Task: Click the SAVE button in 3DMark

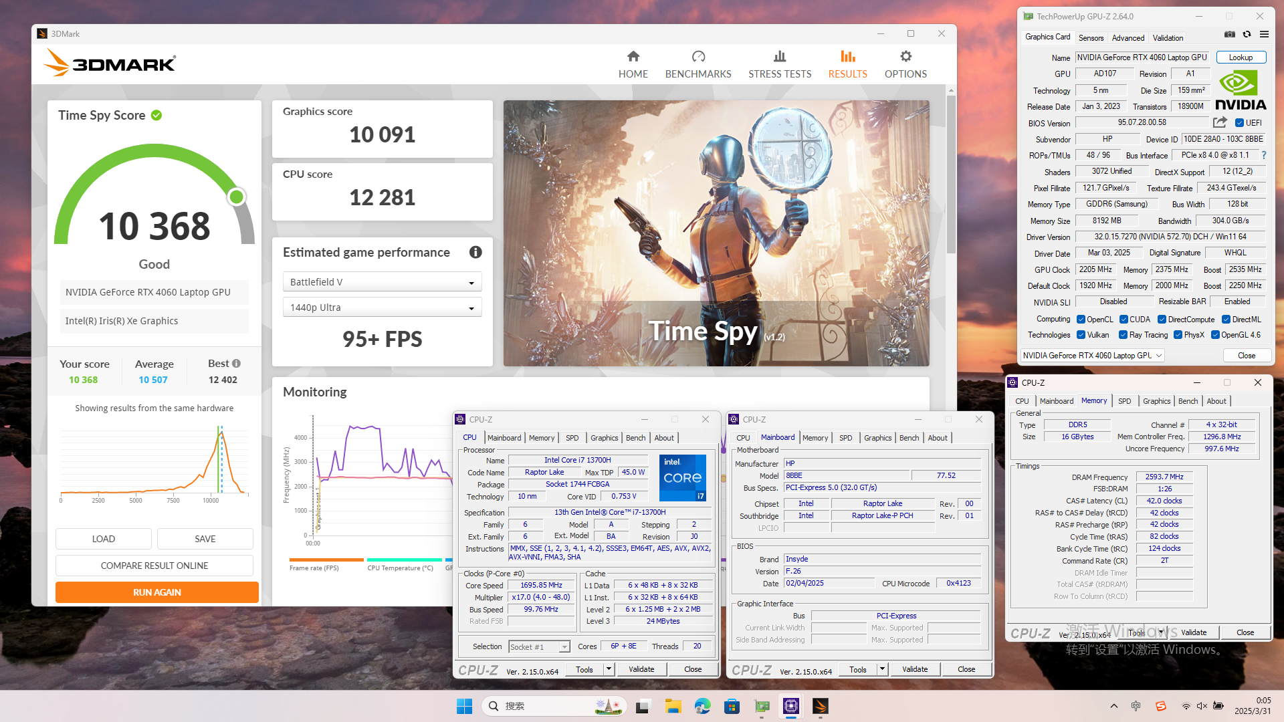Action: click(205, 539)
